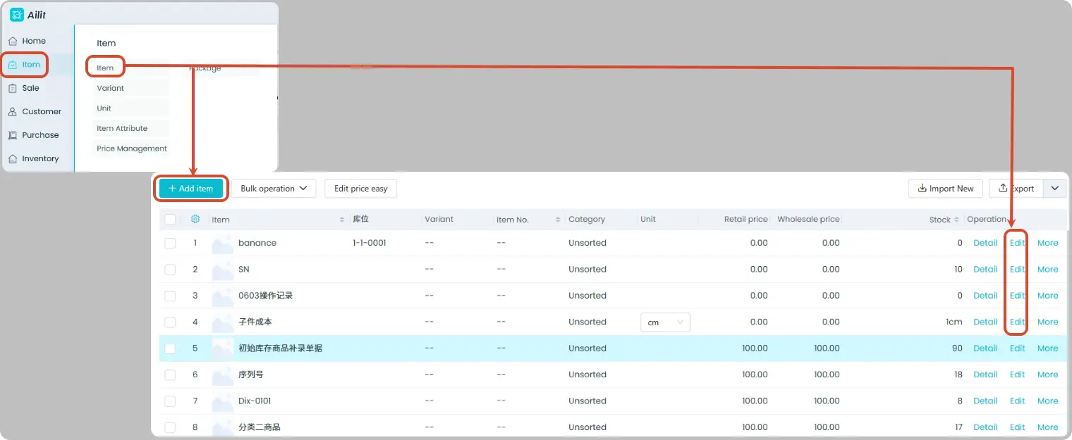Open Detail for banance
The width and height of the screenshot is (1072, 440).
985,243
